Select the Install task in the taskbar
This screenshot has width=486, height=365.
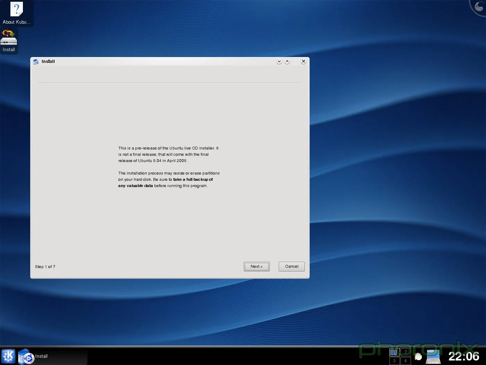(52, 356)
